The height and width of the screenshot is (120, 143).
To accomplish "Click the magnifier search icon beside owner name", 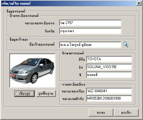I will tap(126, 45).
